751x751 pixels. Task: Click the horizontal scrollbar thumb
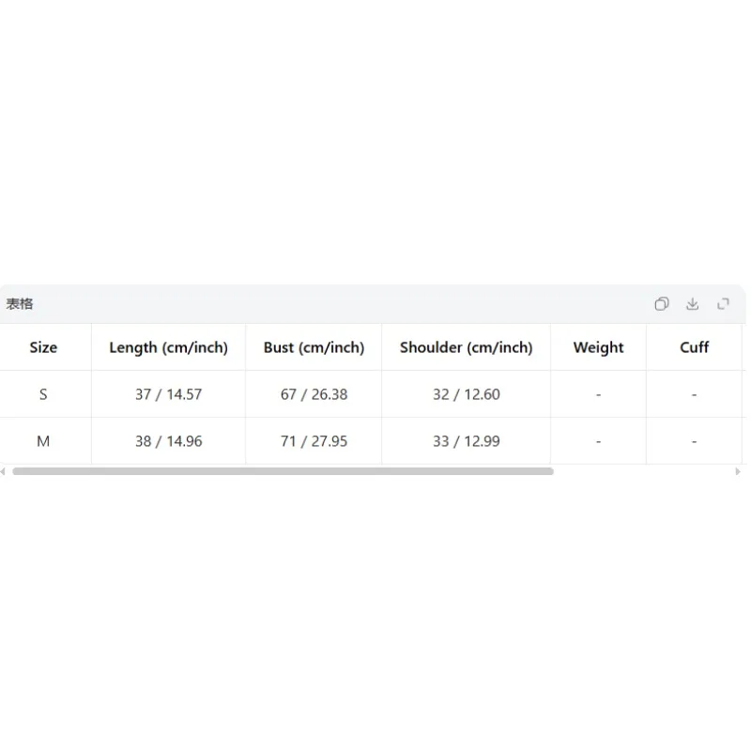pyautogui.click(x=284, y=471)
